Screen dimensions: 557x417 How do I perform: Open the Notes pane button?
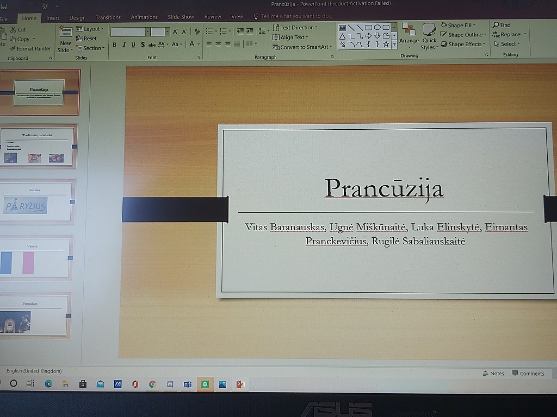[x=493, y=374]
